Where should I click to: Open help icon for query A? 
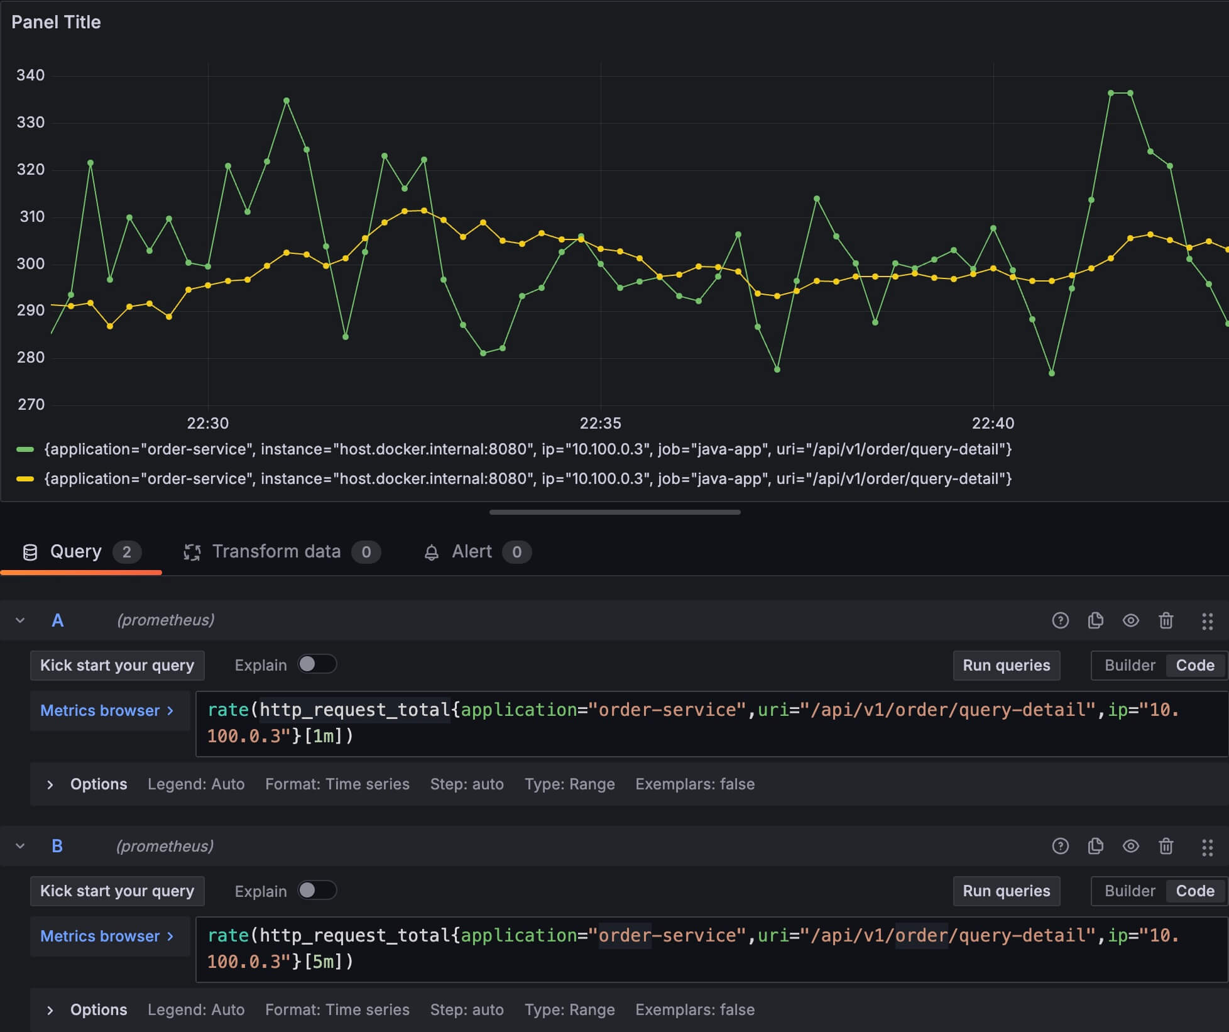click(x=1060, y=620)
